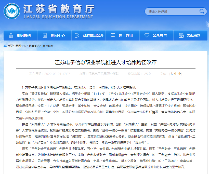The height and width of the screenshot is (174, 209).
Task: Click source text 江苏电子信息职业学院
Action: pos(104,74)
